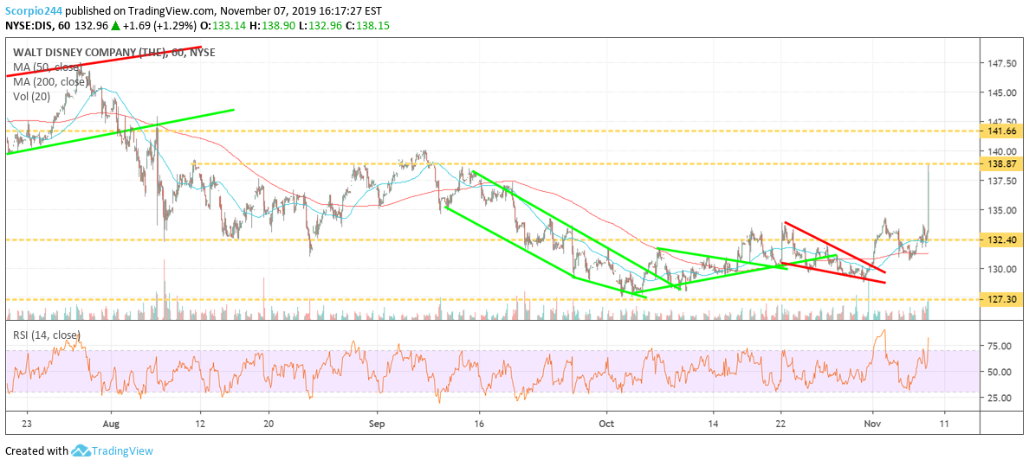This screenshot has height=466, width=1029.
Task: Click the 132.40 yellow price label
Action: coord(1002,240)
